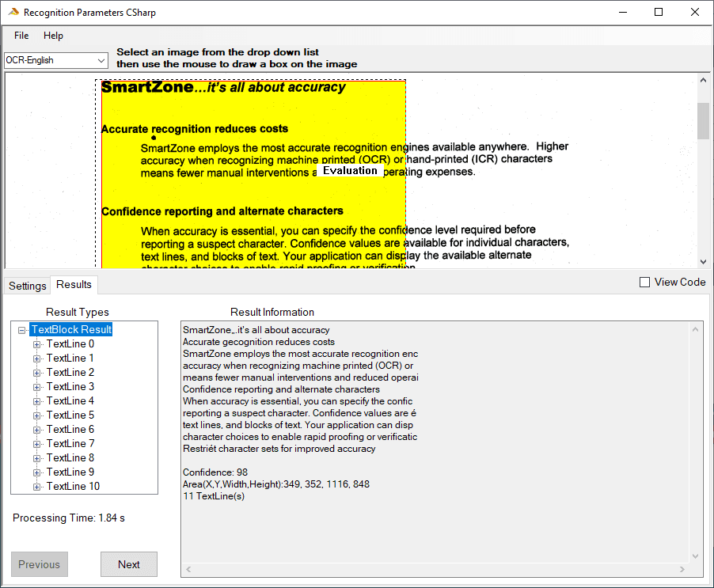
Task: Expand the TextLine 1 node
Action: (x=36, y=358)
